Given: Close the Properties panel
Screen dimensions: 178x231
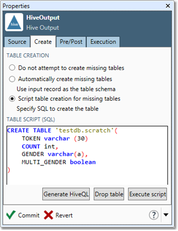Looking at the screenshot, I should tap(168, 6).
